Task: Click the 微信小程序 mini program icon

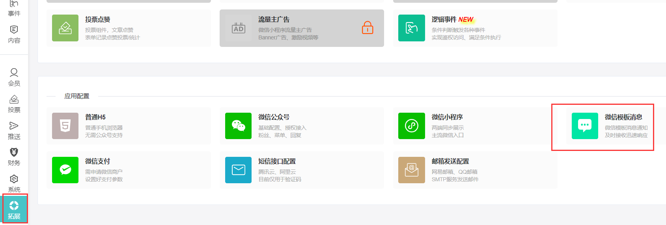Action: [412, 126]
